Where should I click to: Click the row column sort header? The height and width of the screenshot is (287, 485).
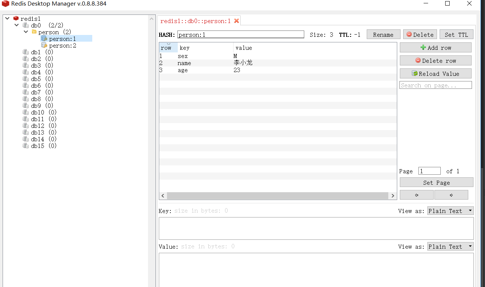pos(168,47)
